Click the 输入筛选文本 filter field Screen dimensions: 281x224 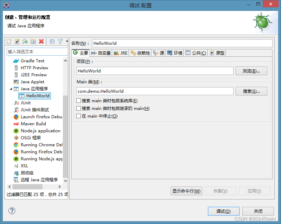tap(37, 52)
